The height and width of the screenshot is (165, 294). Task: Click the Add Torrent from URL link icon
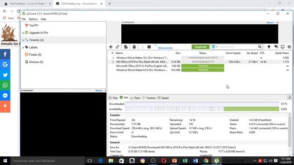tap(118, 47)
